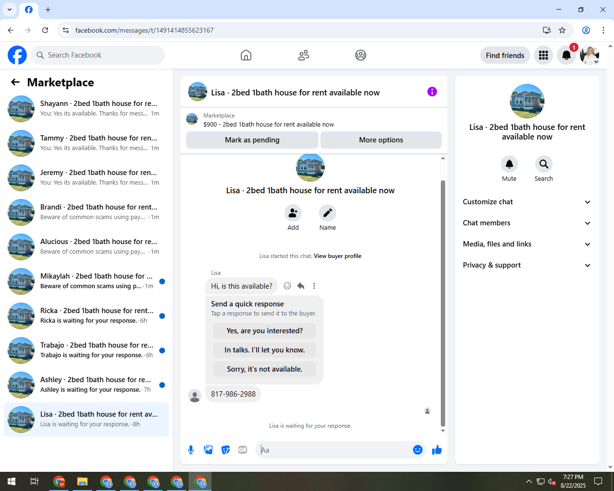The image size is (614, 491).
Task: View site information in the address bar
Action: [66, 30]
